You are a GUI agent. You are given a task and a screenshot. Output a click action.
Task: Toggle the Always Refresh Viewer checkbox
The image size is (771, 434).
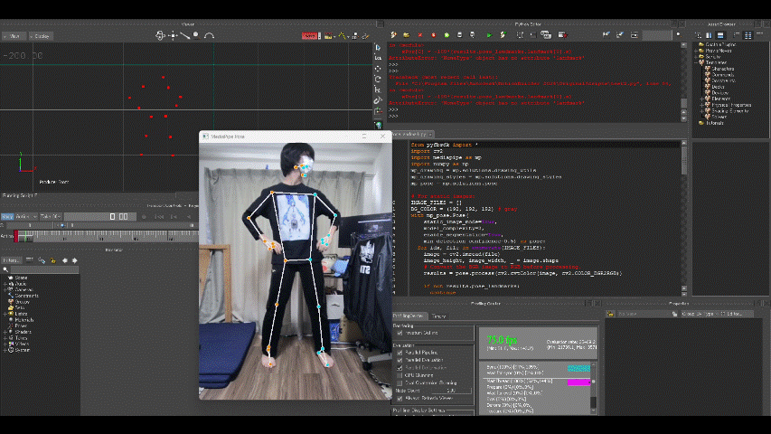point(400,399)
